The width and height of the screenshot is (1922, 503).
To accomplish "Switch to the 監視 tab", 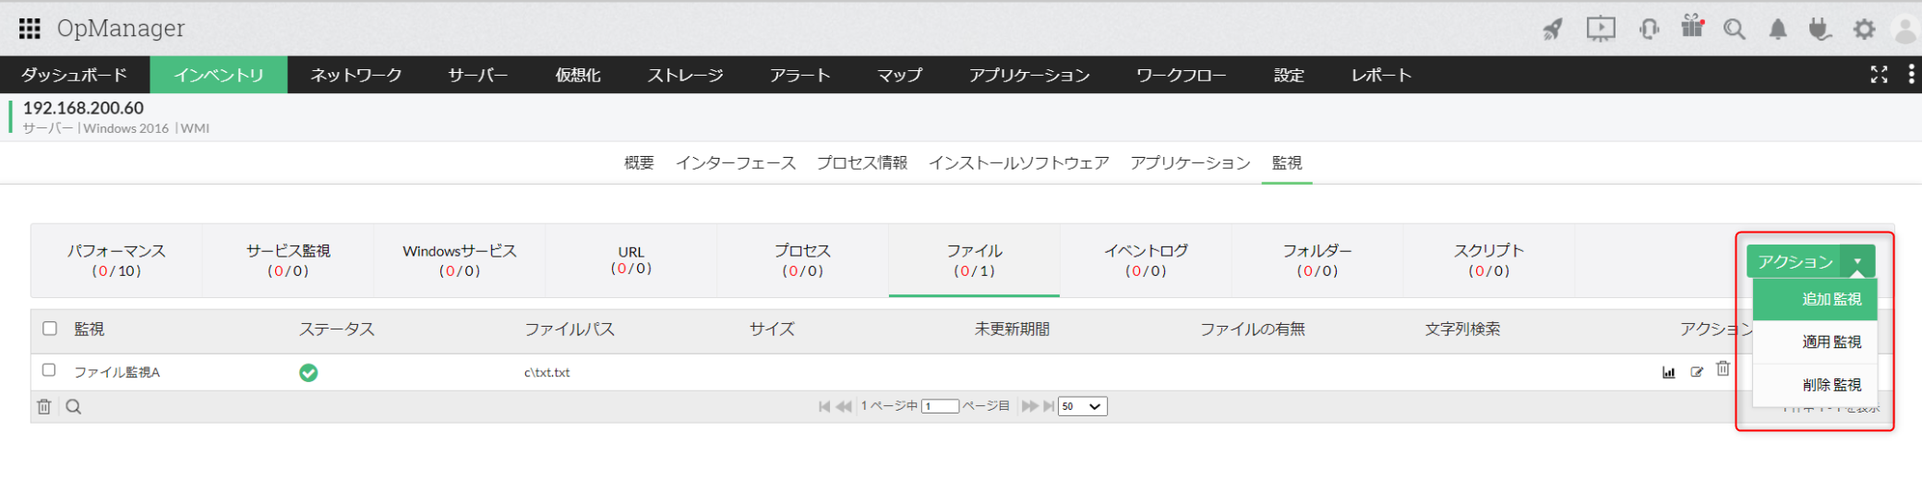I will [1287, 162].
